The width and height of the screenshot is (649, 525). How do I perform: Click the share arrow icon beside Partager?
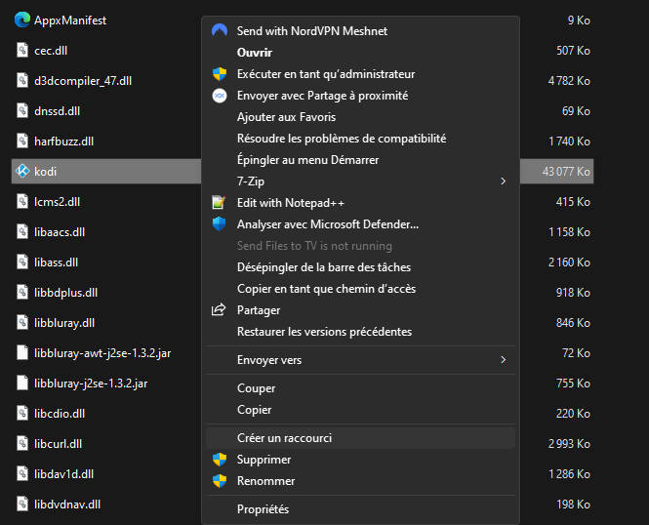[x=219, y=310]
